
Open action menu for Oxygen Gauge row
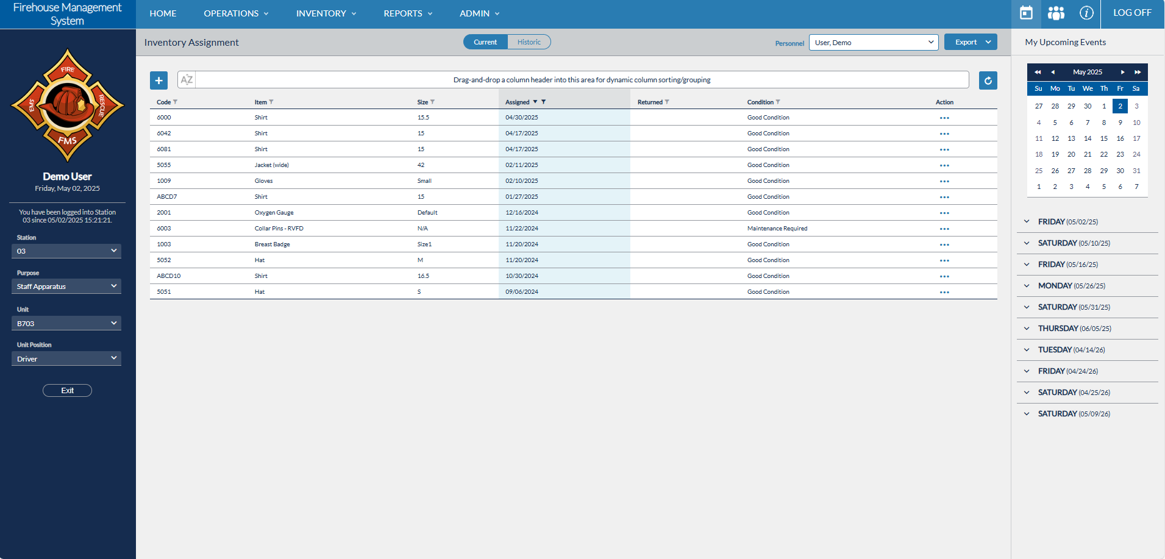point(944,213)
